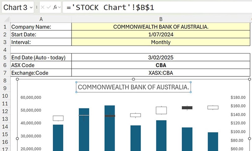
Task: Click the chart's top-center resize handle
Action: click(x=133, y=79)
